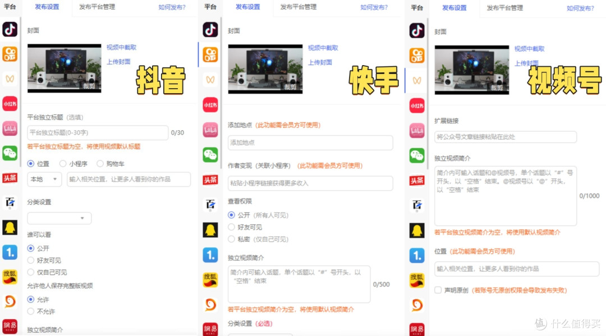Viewport: 606px width, 336px height.
Task: Focus the 添加地点 input field
Action: [310, 142]
